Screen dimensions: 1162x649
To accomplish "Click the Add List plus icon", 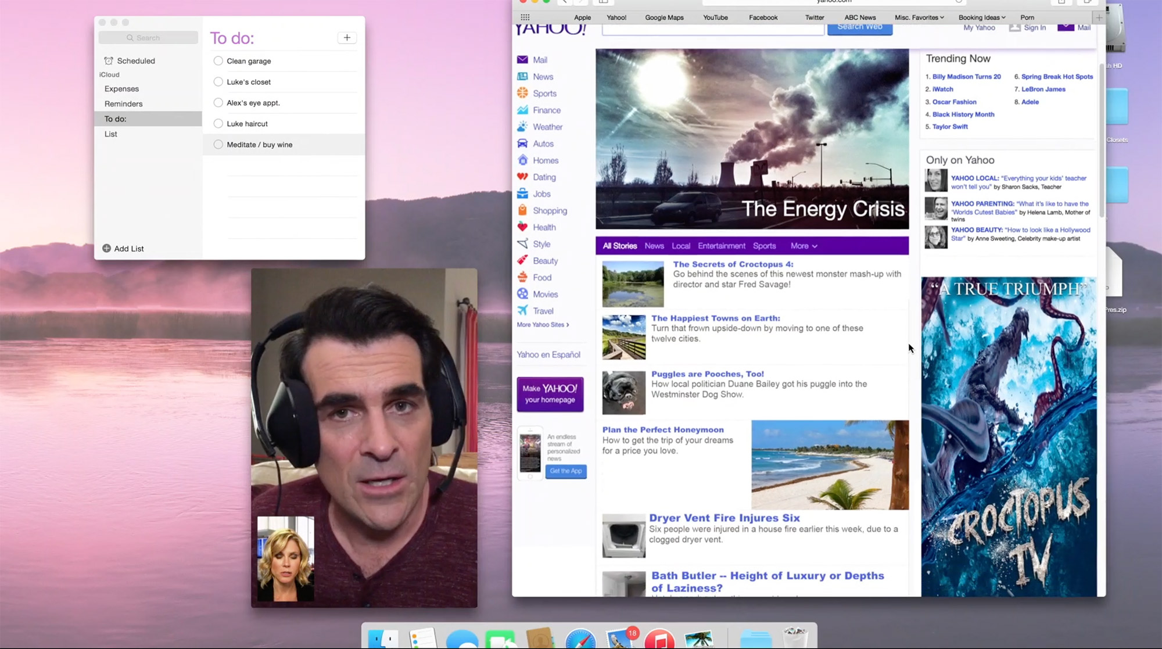I will tap(106, 249).
